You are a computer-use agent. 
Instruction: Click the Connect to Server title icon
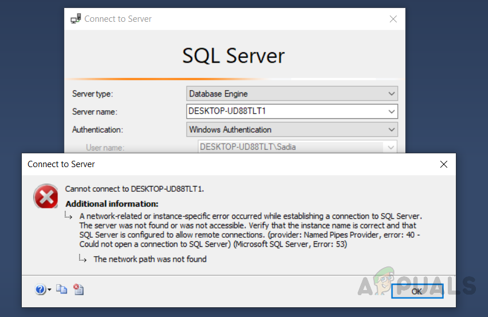tap(75, 19)
